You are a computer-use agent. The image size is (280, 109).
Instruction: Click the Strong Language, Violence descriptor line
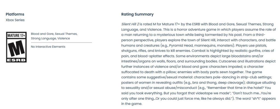(x=50, y=38)
